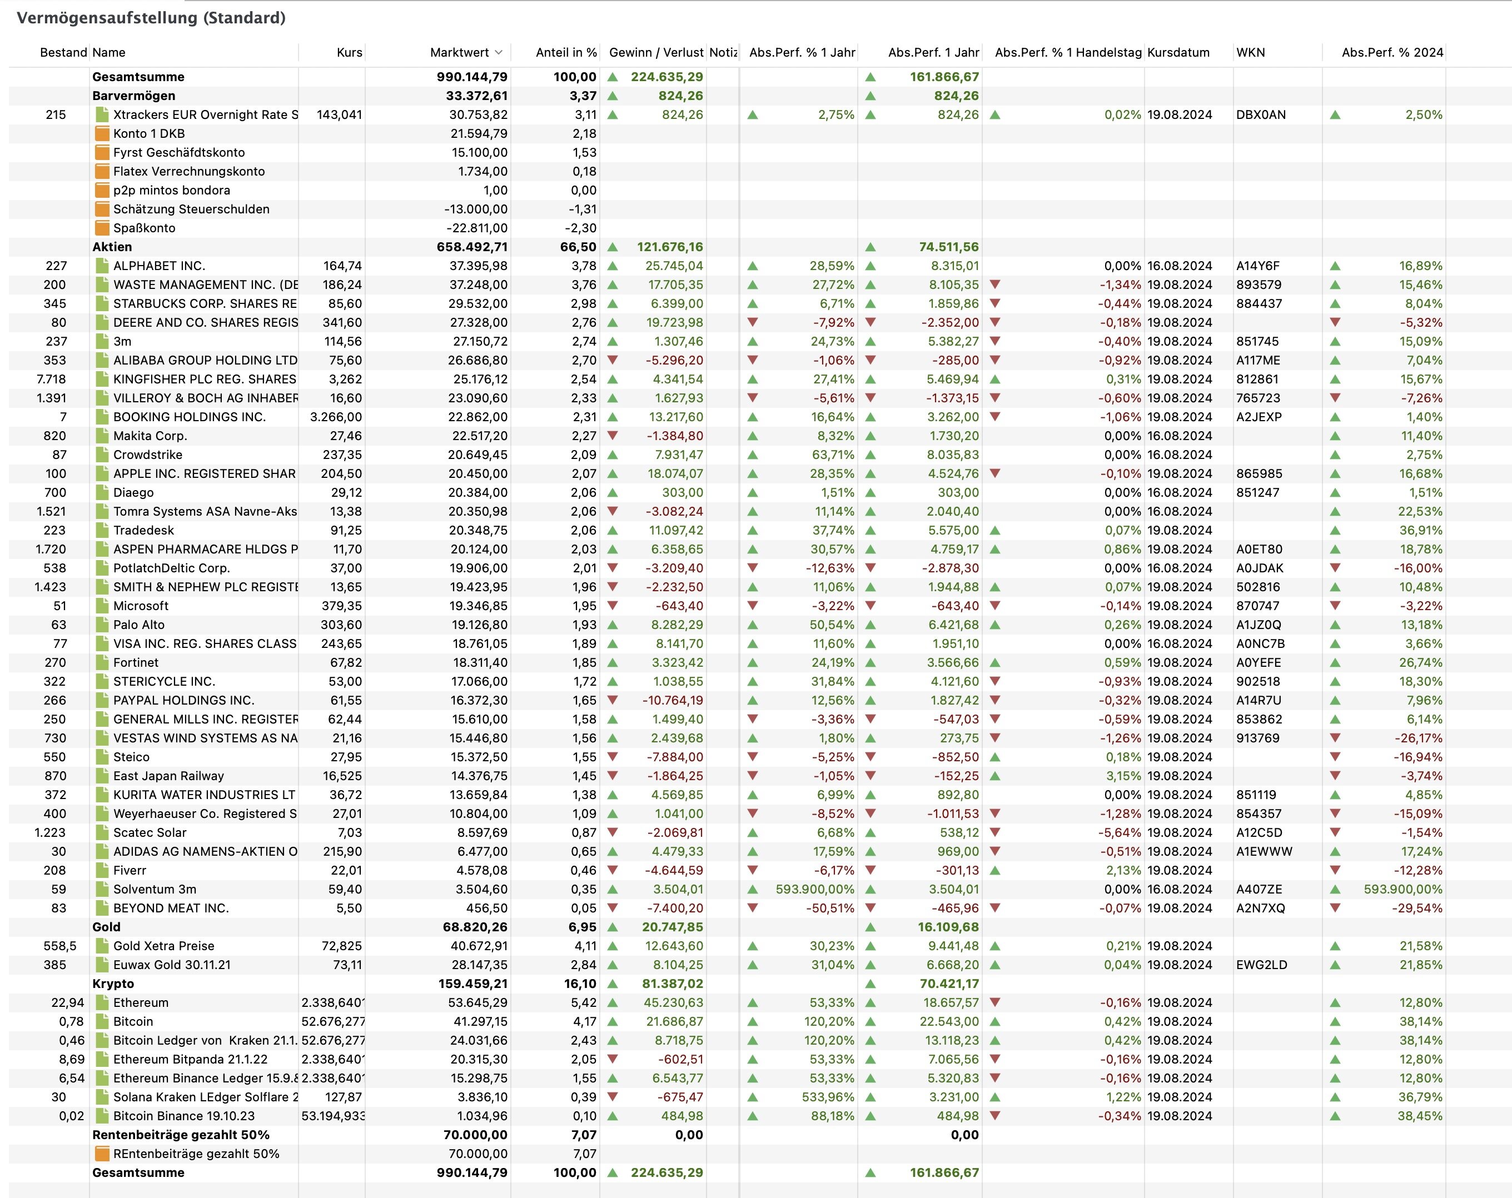Click the REntenbeiträge gezahlt 50% account icon
Viewport: 1512px width, 1198px height.
click(x=102, y=1154)
